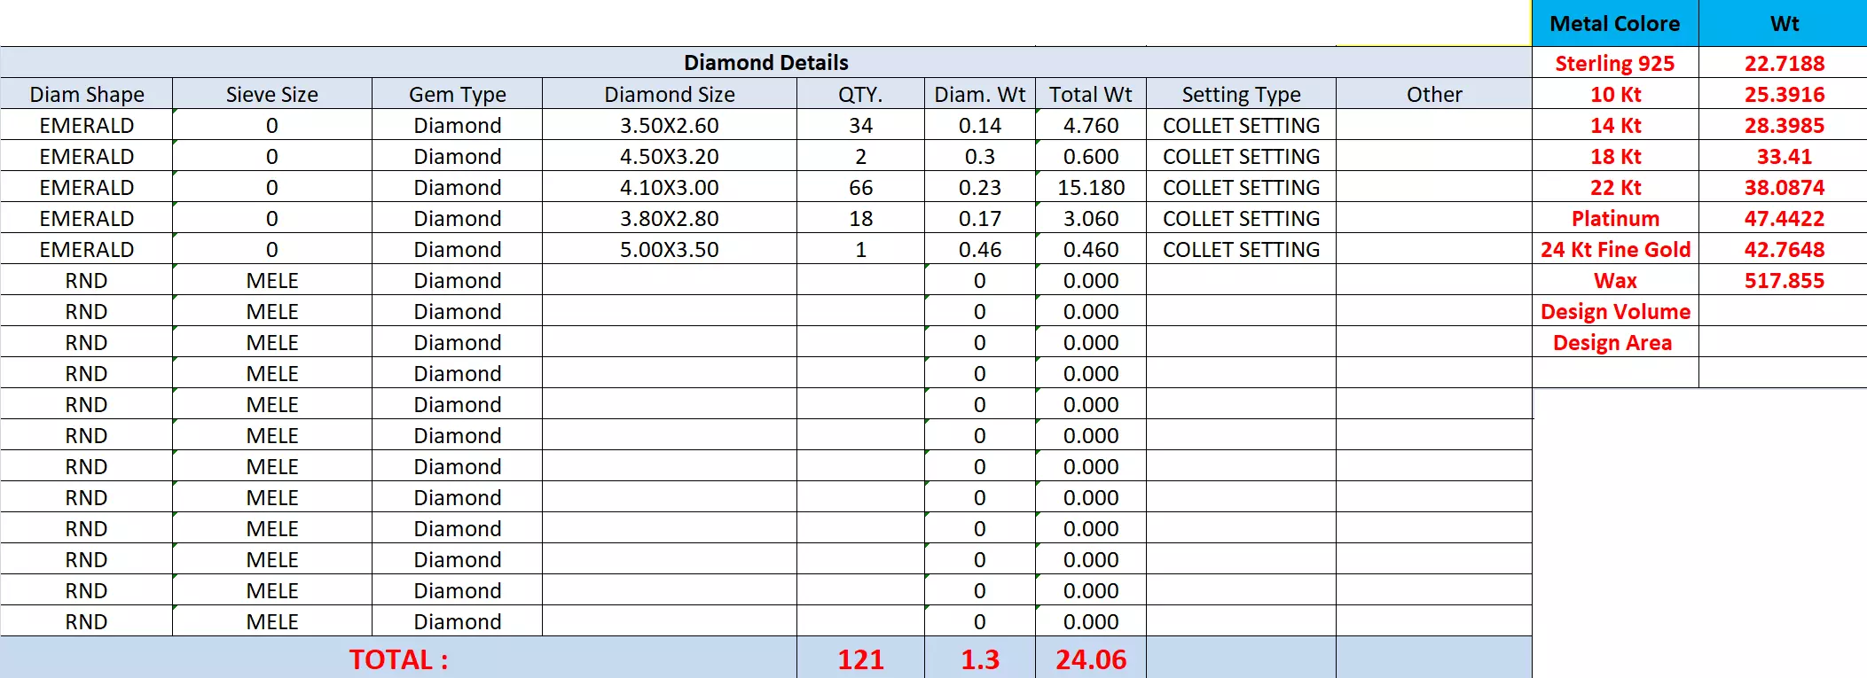
Task: Click quantity cell showing 34
Action: (860, 125)
